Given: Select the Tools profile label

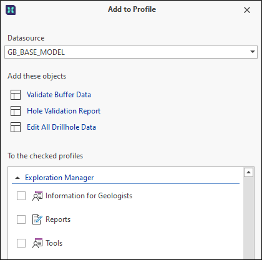Looking at the screenshot, I should 54,243.
